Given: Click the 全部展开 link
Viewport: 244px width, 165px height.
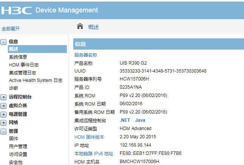Looking at the screenshot, I should point(11,29).
